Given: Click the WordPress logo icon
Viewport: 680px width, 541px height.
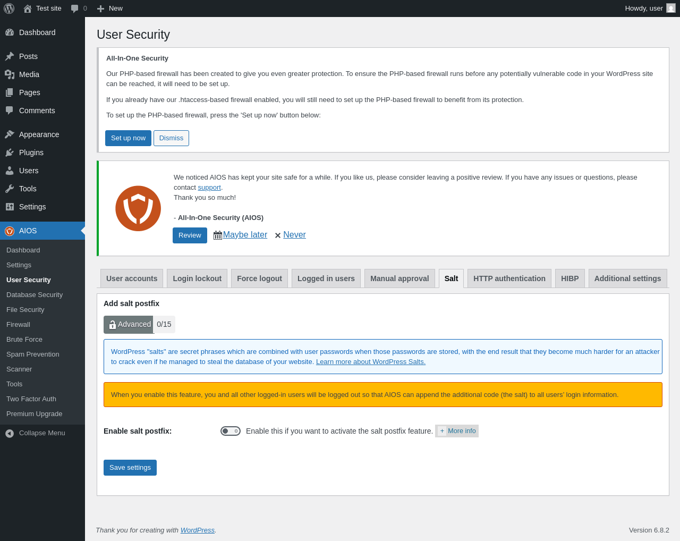Looking at the screenshot, I should (x=9, y=9).
